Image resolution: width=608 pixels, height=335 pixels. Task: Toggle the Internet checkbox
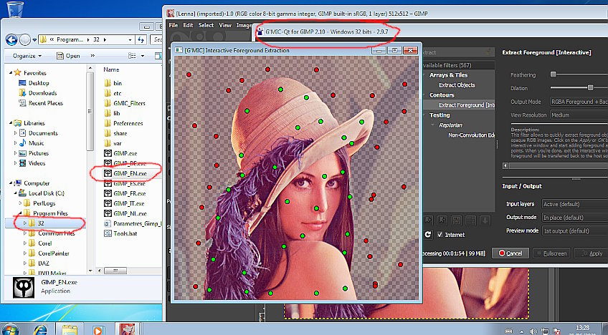[440, 235]
